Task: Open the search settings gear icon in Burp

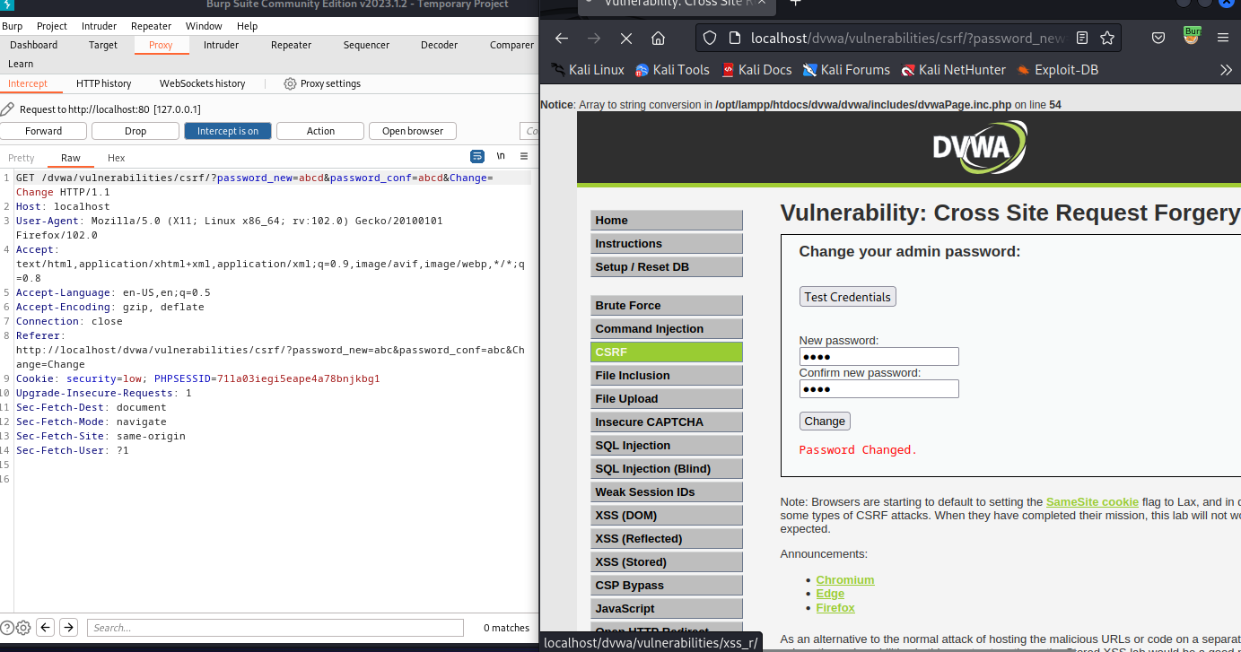Action: 23,628
